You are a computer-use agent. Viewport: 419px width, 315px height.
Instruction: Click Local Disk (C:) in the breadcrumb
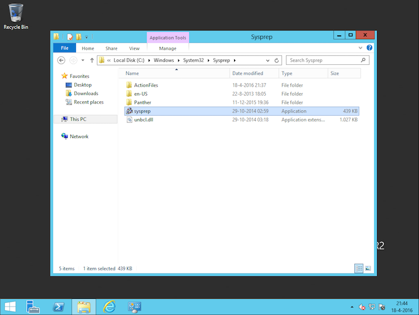[129, 60]
